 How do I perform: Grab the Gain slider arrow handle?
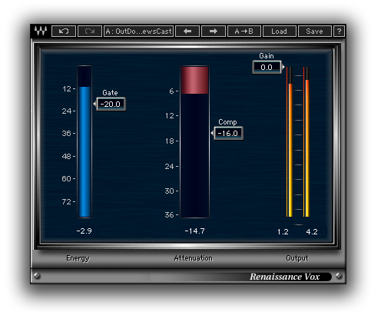pos(283,67)
